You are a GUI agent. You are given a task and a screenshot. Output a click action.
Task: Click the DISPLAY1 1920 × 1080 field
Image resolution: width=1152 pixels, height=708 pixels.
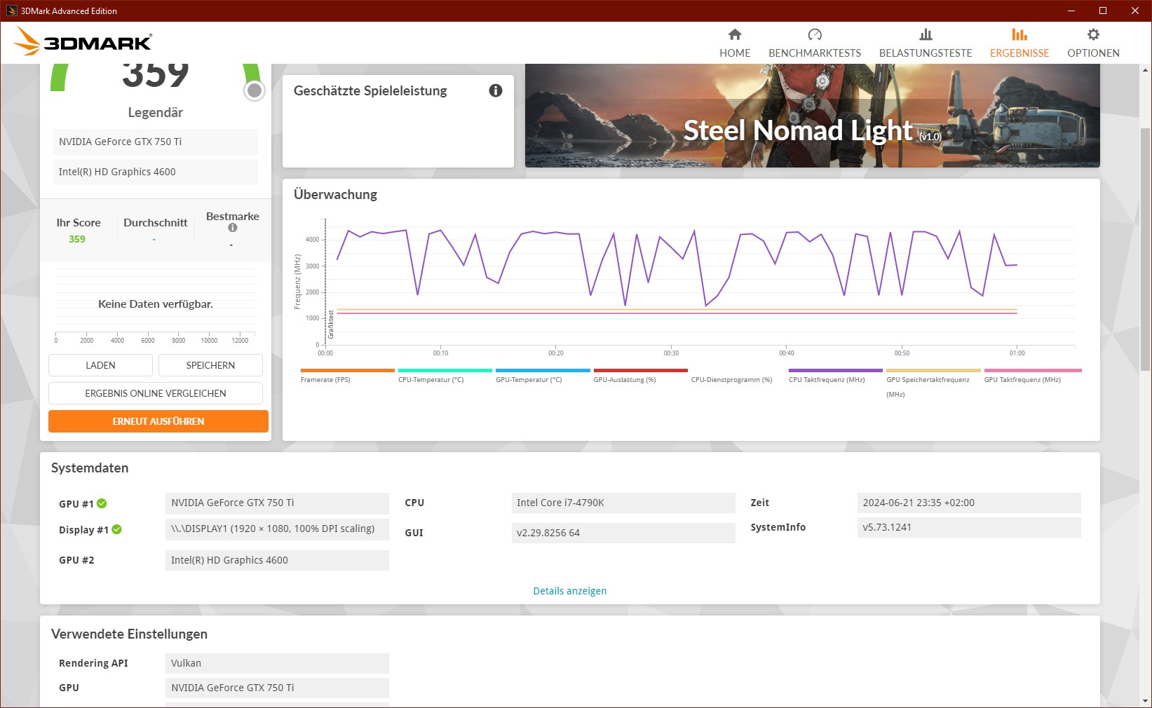[277, 529]
